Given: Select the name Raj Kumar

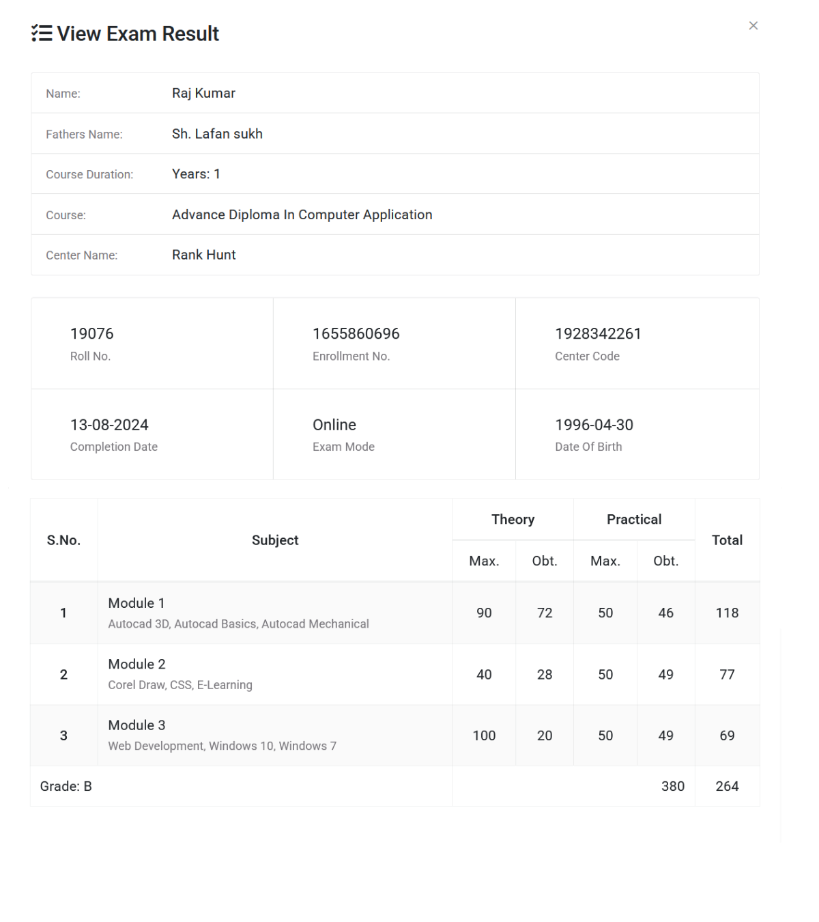Looking at the screenshot, I should pos(203,93).
